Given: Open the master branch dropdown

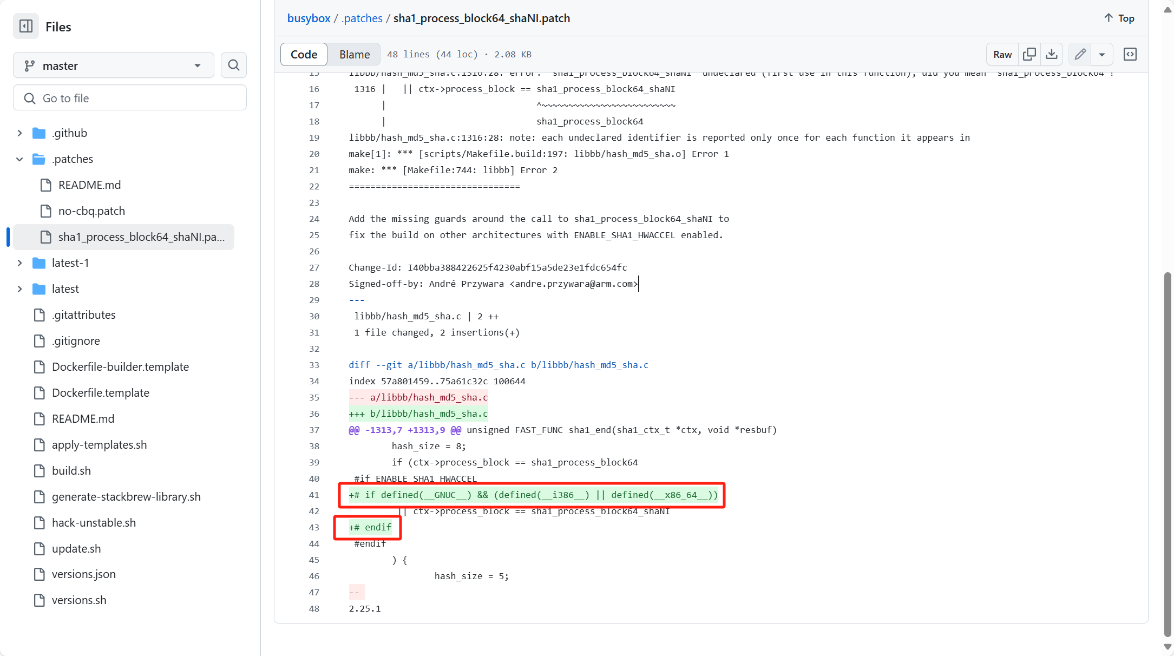Looking at the screenshot, I should [114, 65].
